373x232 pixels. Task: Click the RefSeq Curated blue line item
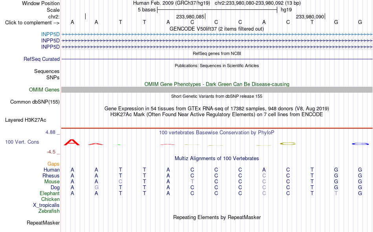(x=217, y=59)
